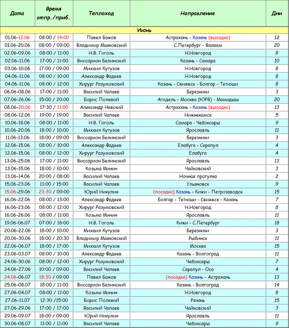This screenshot has height=328, width=289.
Task: Select the Рыбинск direction cell
Action: tap(198, 238)
